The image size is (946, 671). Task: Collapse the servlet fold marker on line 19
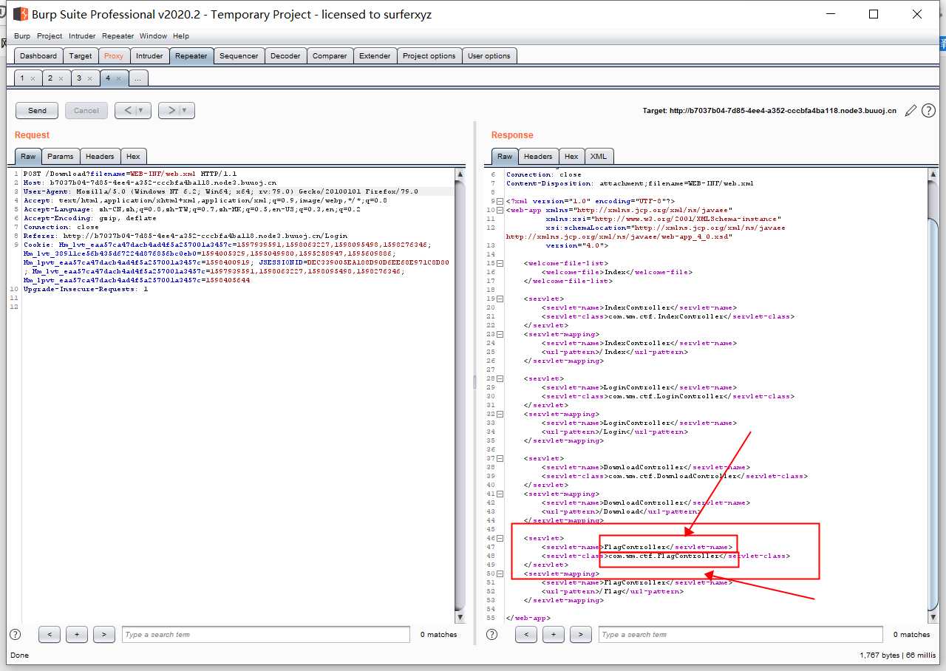coord(500,299)
